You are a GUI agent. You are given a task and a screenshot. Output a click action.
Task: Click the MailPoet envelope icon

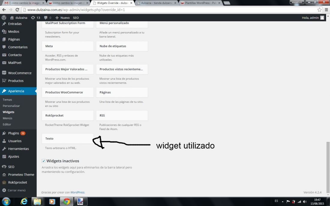click(x=4, y=63)
